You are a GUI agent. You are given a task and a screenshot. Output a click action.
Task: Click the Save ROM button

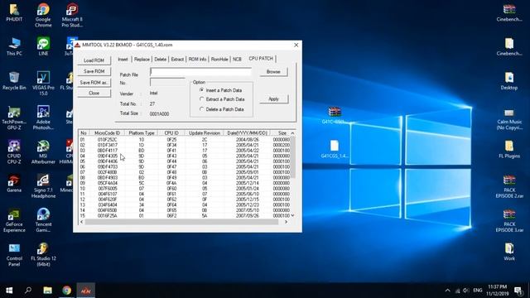[94, 71]
